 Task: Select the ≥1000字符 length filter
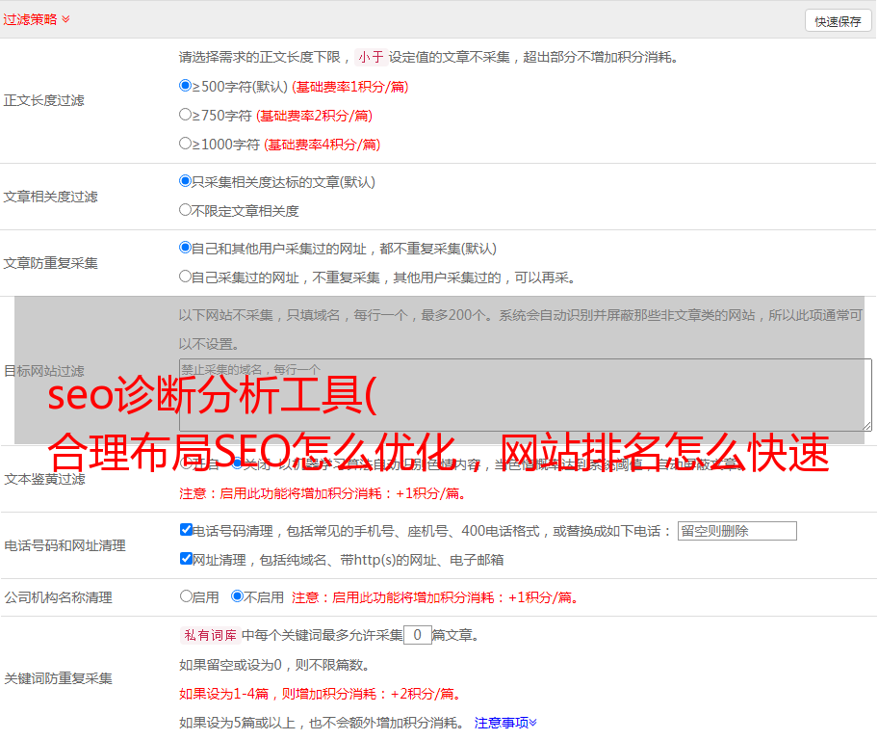(186, 144)
